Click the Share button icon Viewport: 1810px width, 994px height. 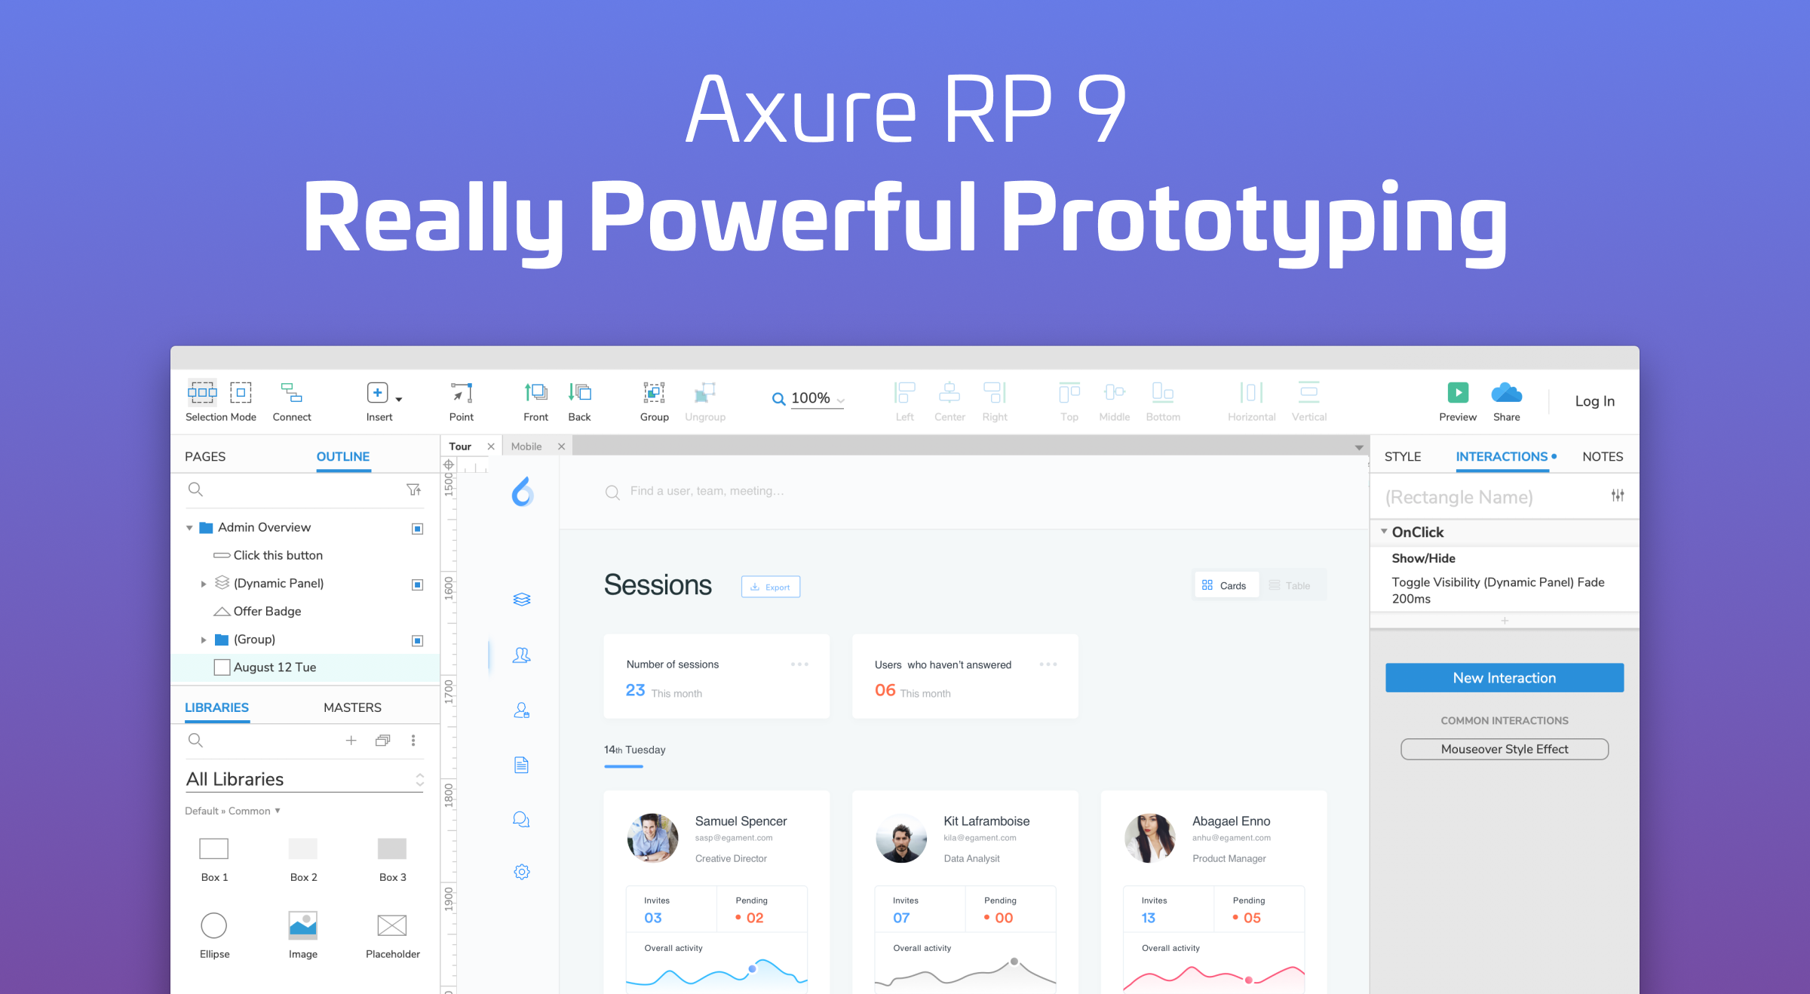1507,393
